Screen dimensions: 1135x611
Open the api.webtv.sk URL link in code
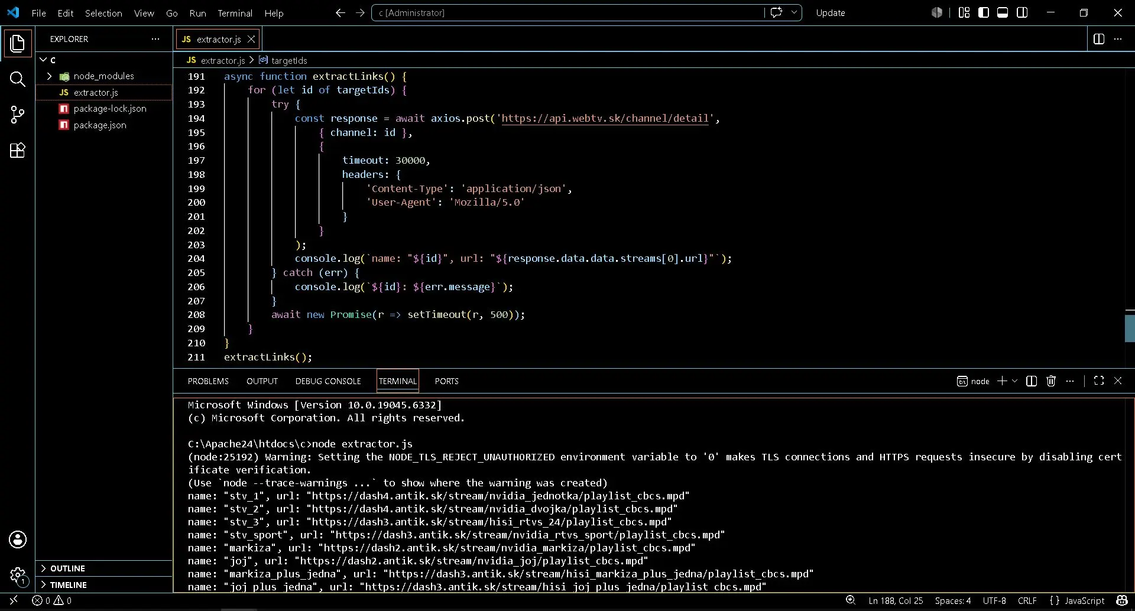(x=605, y=118)
